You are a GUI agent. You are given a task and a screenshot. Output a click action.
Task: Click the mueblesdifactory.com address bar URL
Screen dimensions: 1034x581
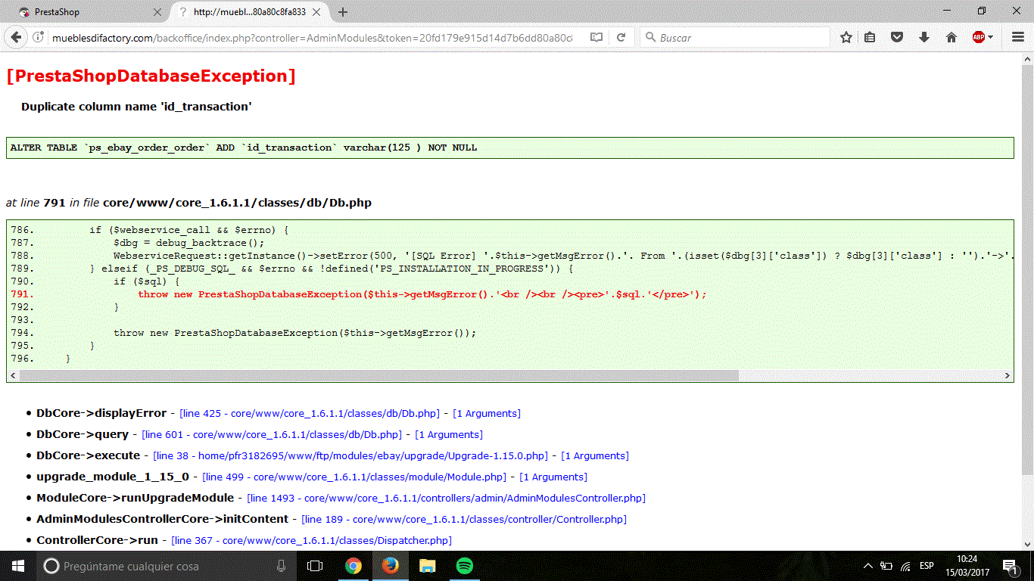pos(312,37)
